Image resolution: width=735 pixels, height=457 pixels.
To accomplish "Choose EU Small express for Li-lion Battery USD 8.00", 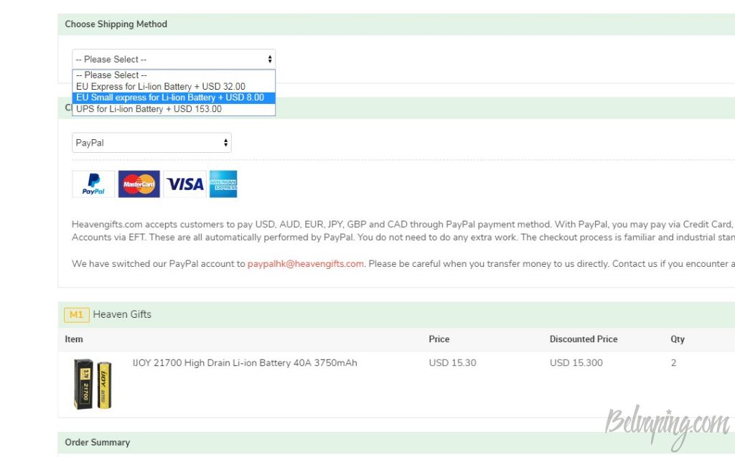I will 174,98.
